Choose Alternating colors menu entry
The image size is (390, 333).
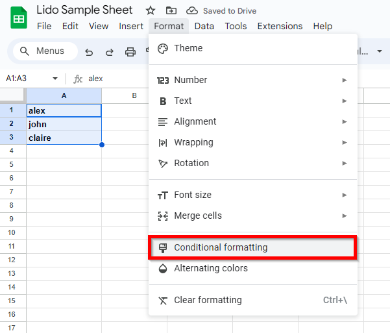[x=253, y=268]
